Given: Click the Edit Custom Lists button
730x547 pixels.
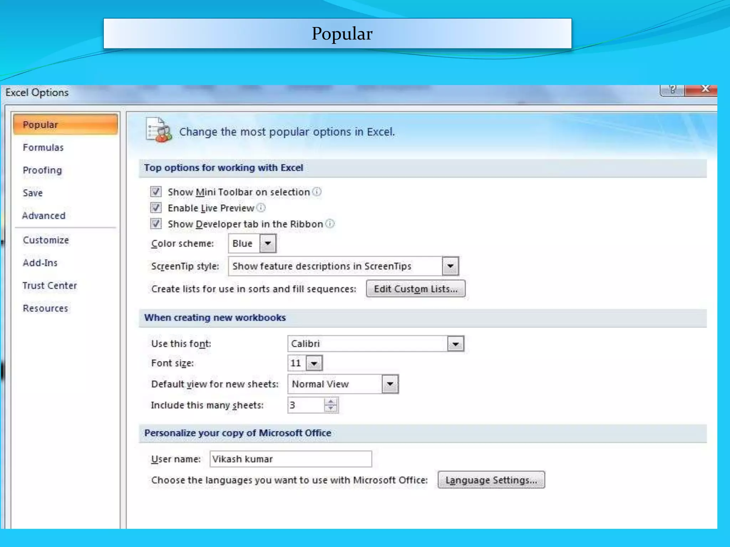Looking at the screenshot, I should pyautogui.click(x=416, y=289).
